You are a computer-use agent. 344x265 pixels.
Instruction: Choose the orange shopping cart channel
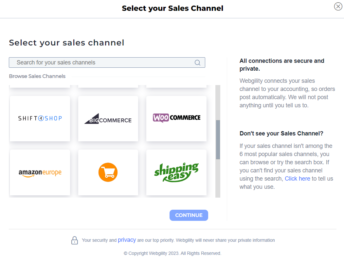[108, 172]
